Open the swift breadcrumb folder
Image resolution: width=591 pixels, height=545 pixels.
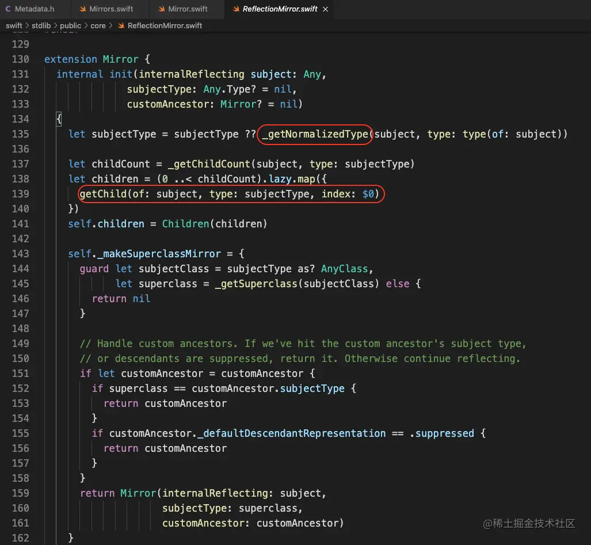coord(14,26)
